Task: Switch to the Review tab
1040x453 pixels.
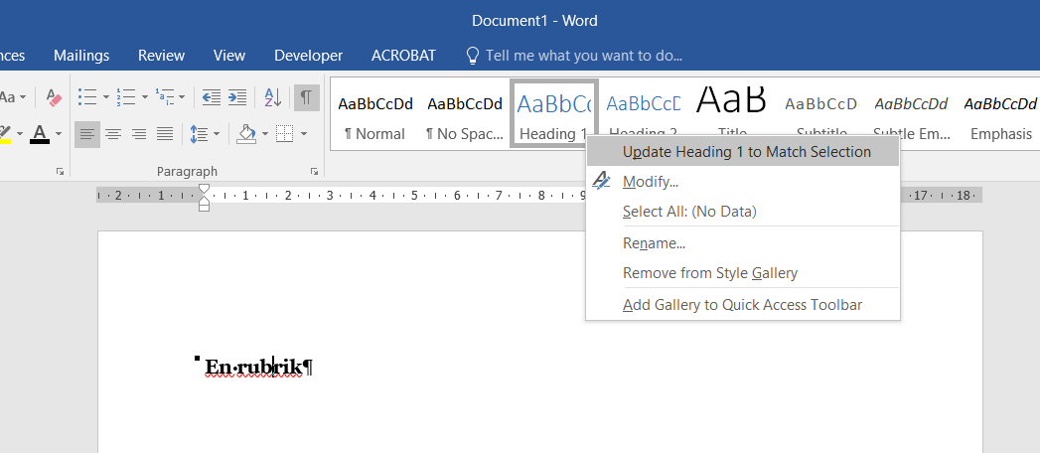Action: 161,56
